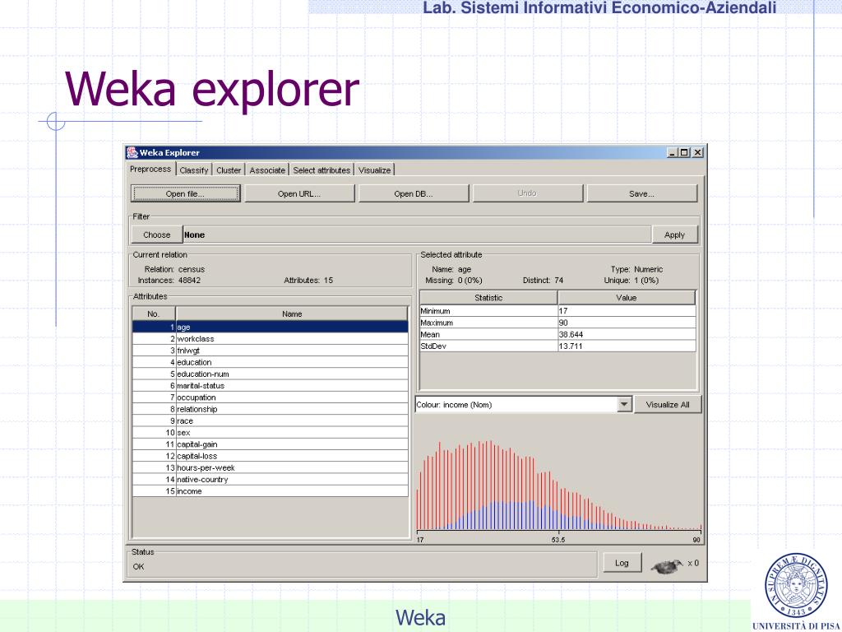The image size is (842, 632).
Task: Click the Weka bird icon in status area
Action: click(x=667, y=565)
